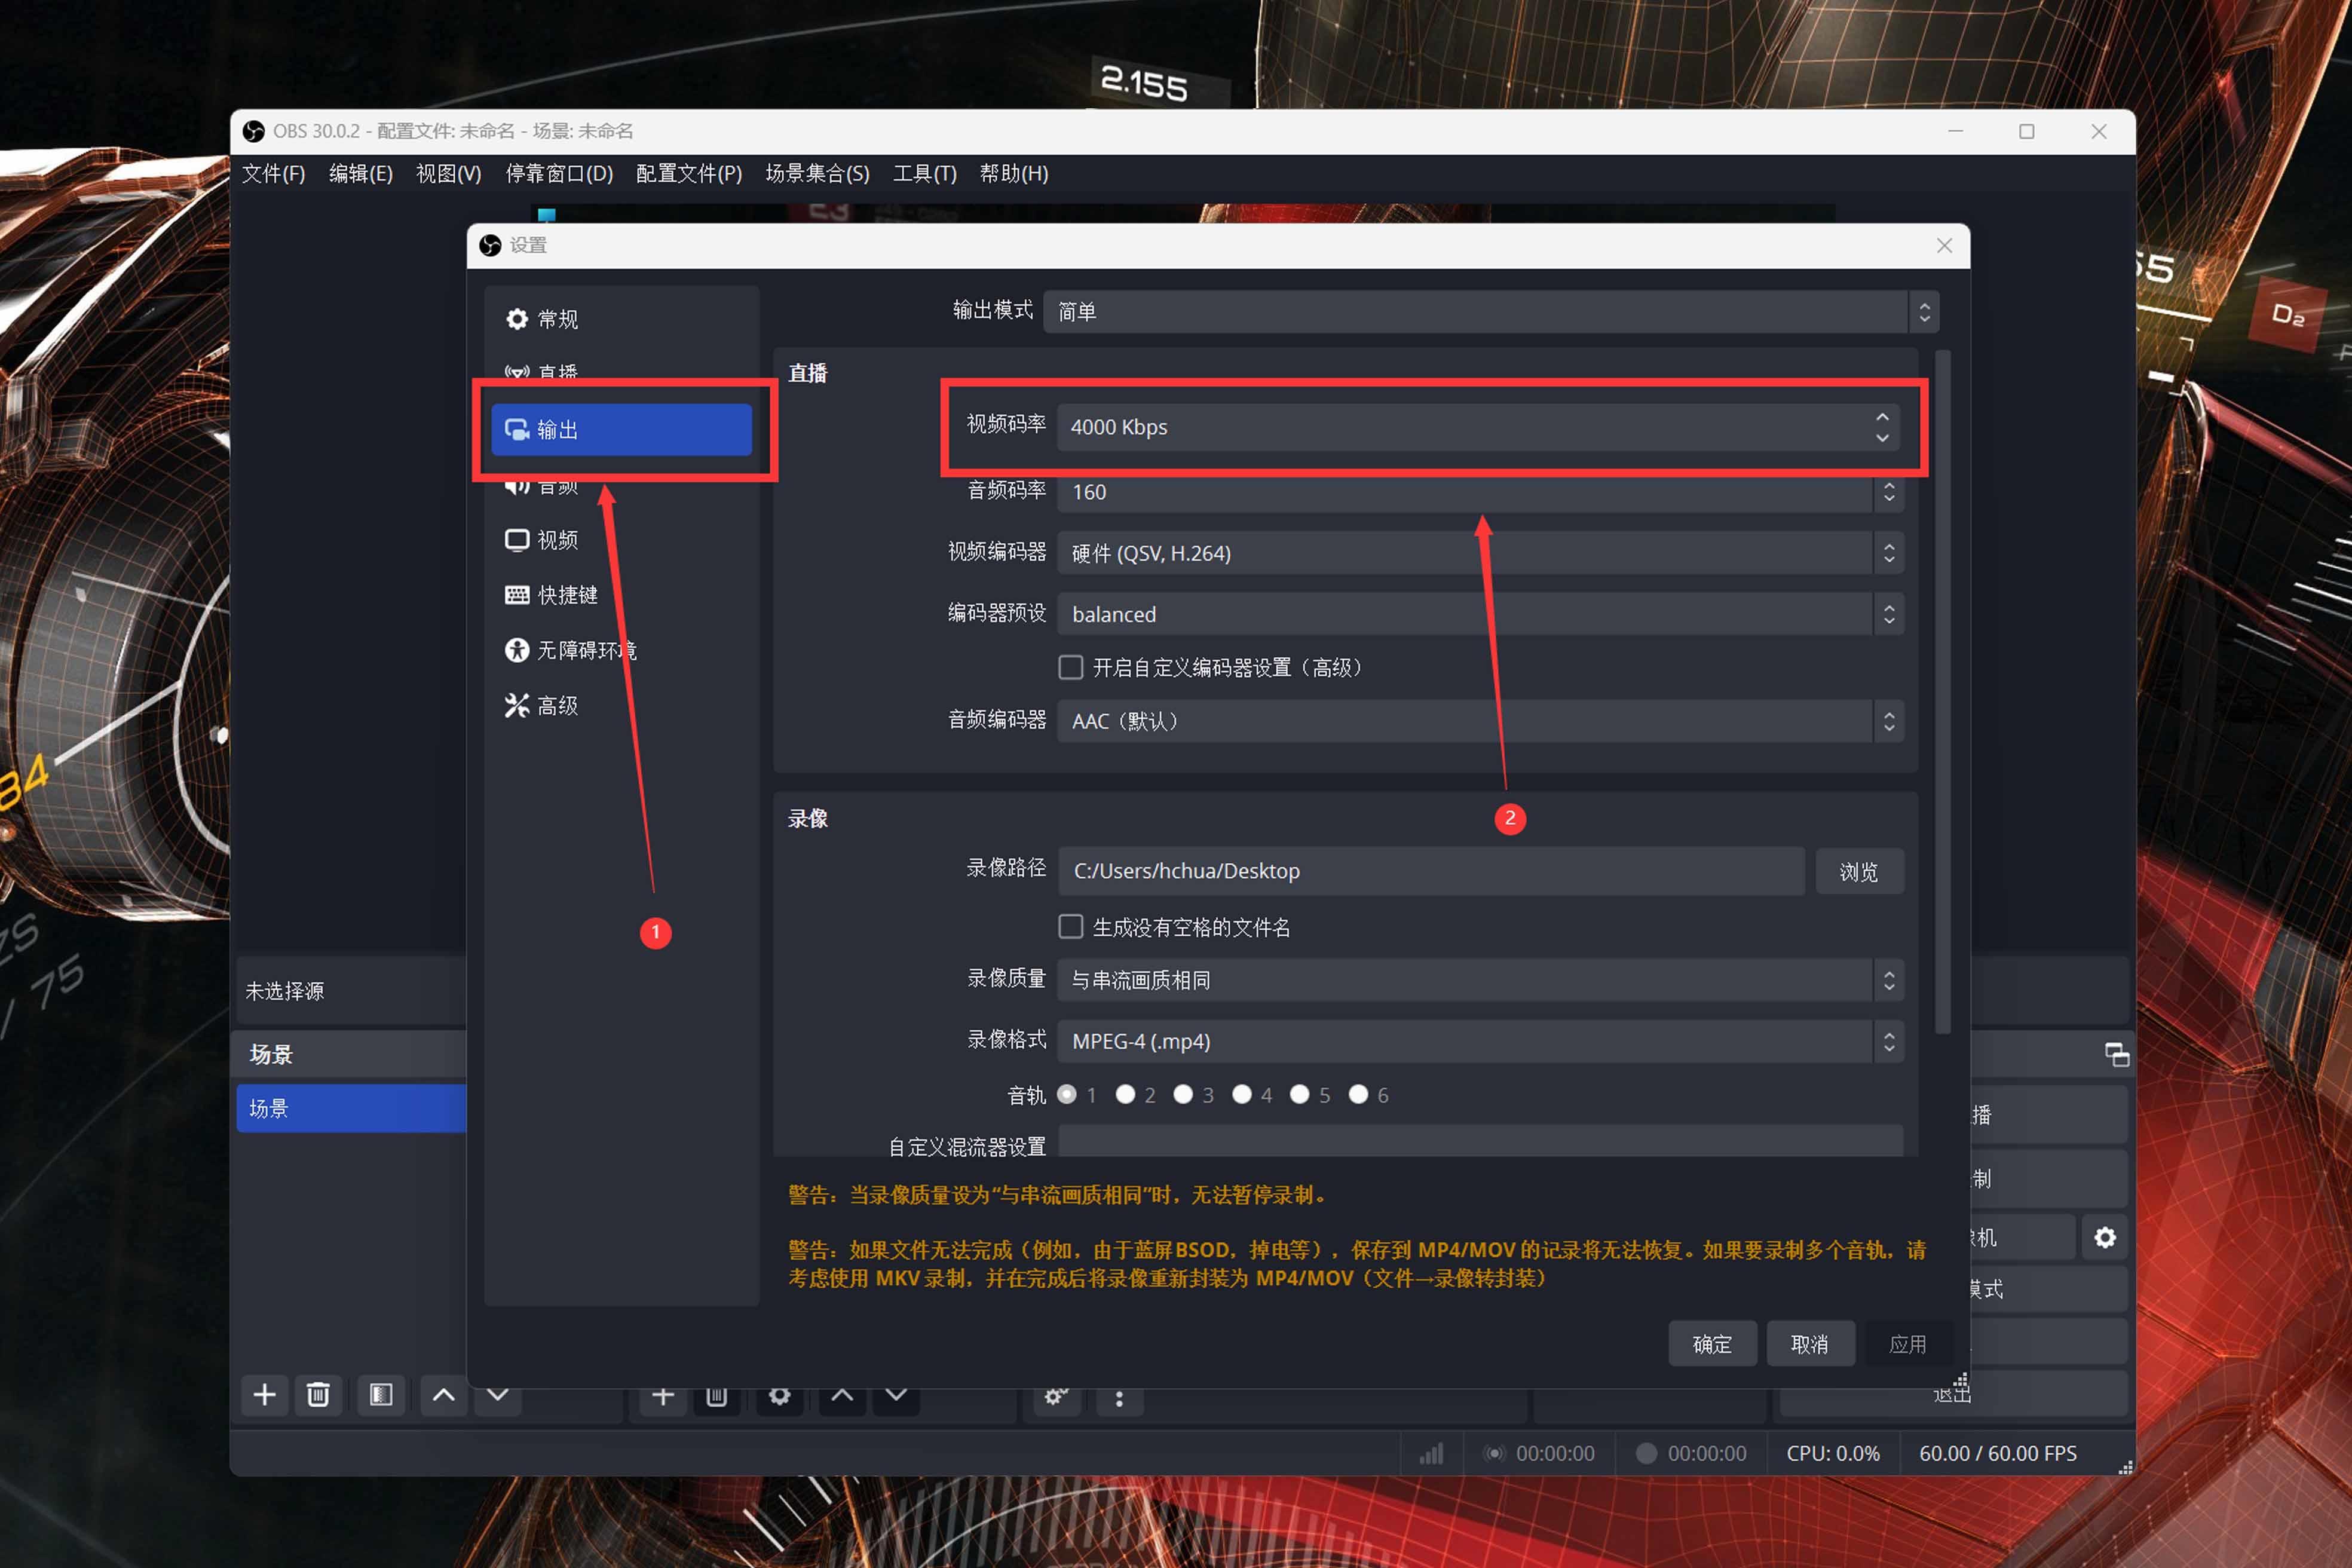Open the 常规 general settings category

pyautogui.click(x=621, y=319)
